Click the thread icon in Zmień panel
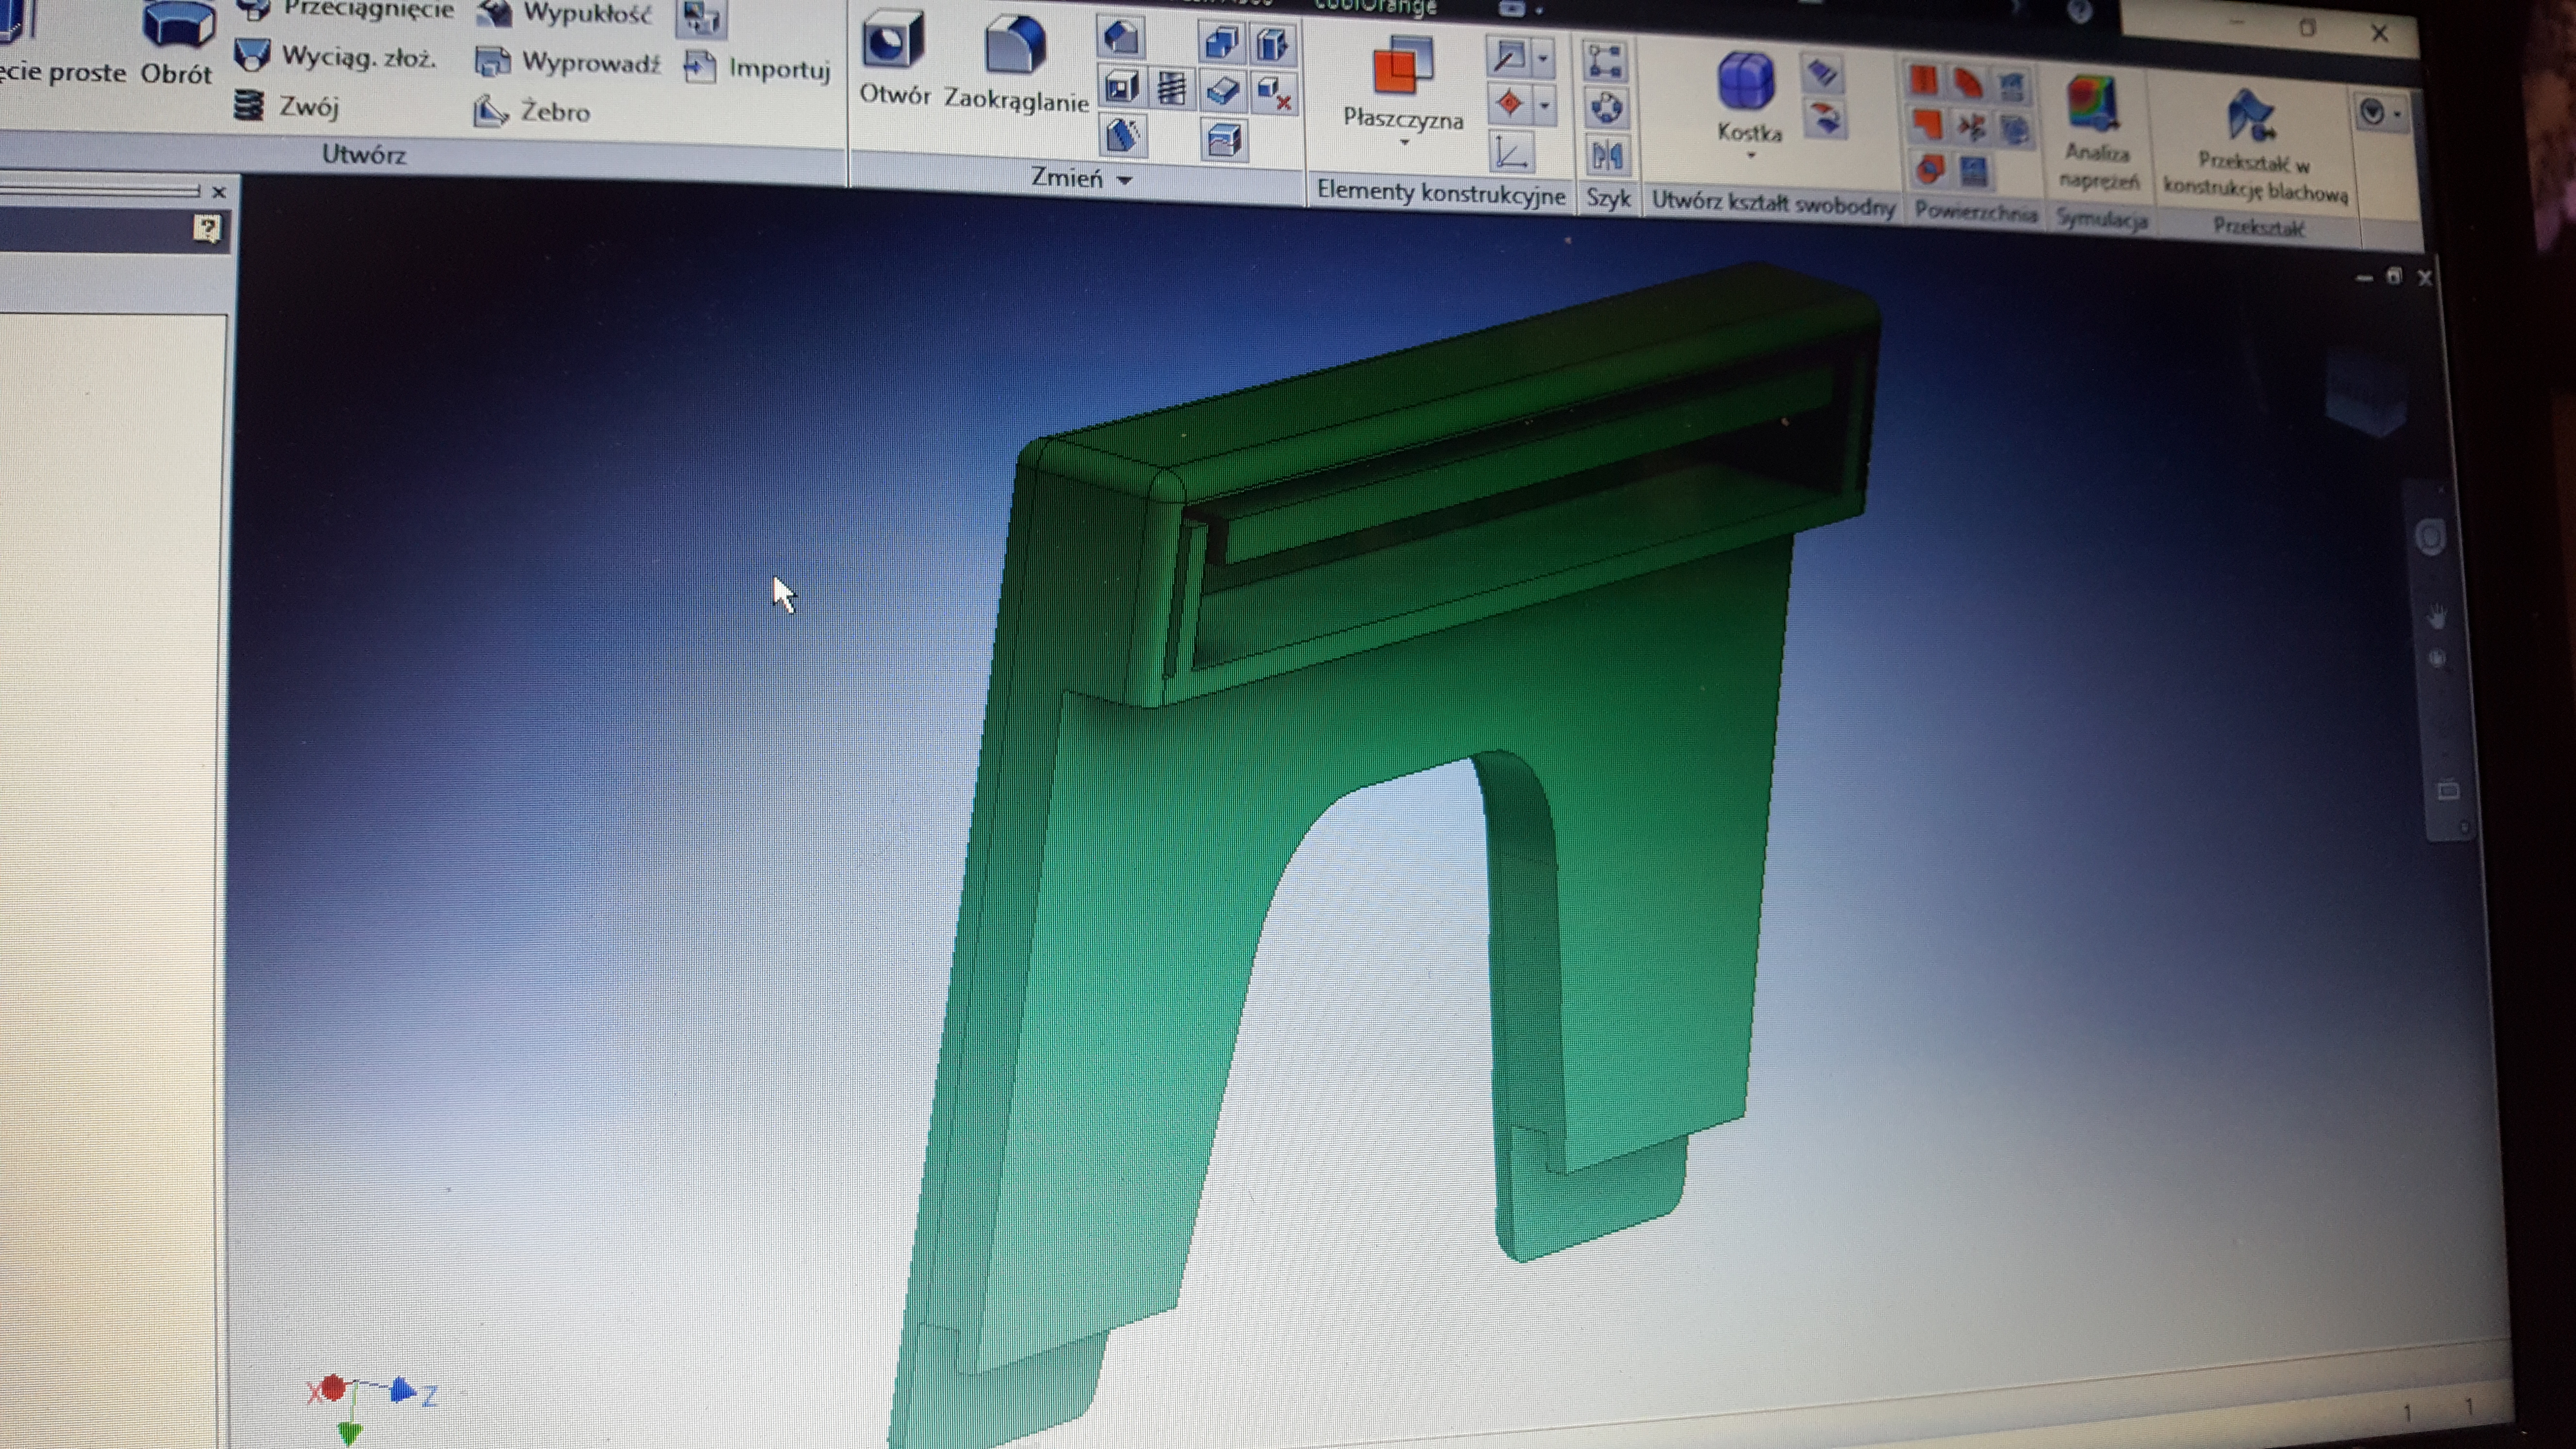2576x1449 pixels. pos(1171,89)
